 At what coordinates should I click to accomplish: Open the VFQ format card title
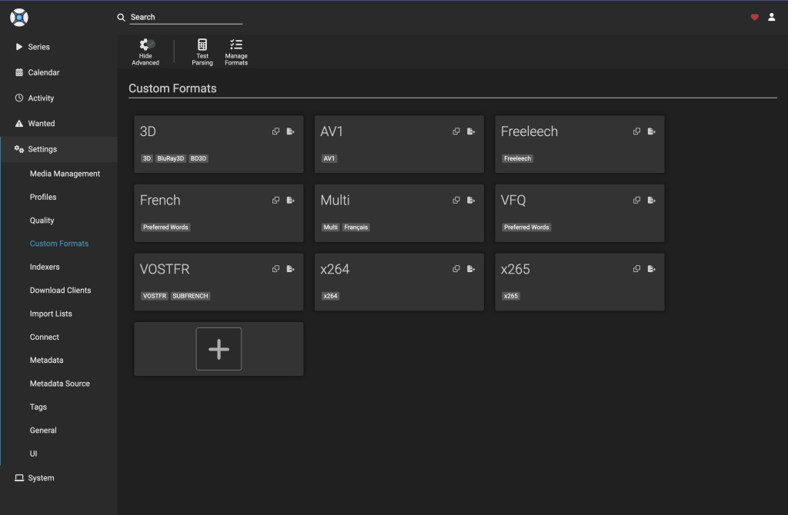(513, 201)
